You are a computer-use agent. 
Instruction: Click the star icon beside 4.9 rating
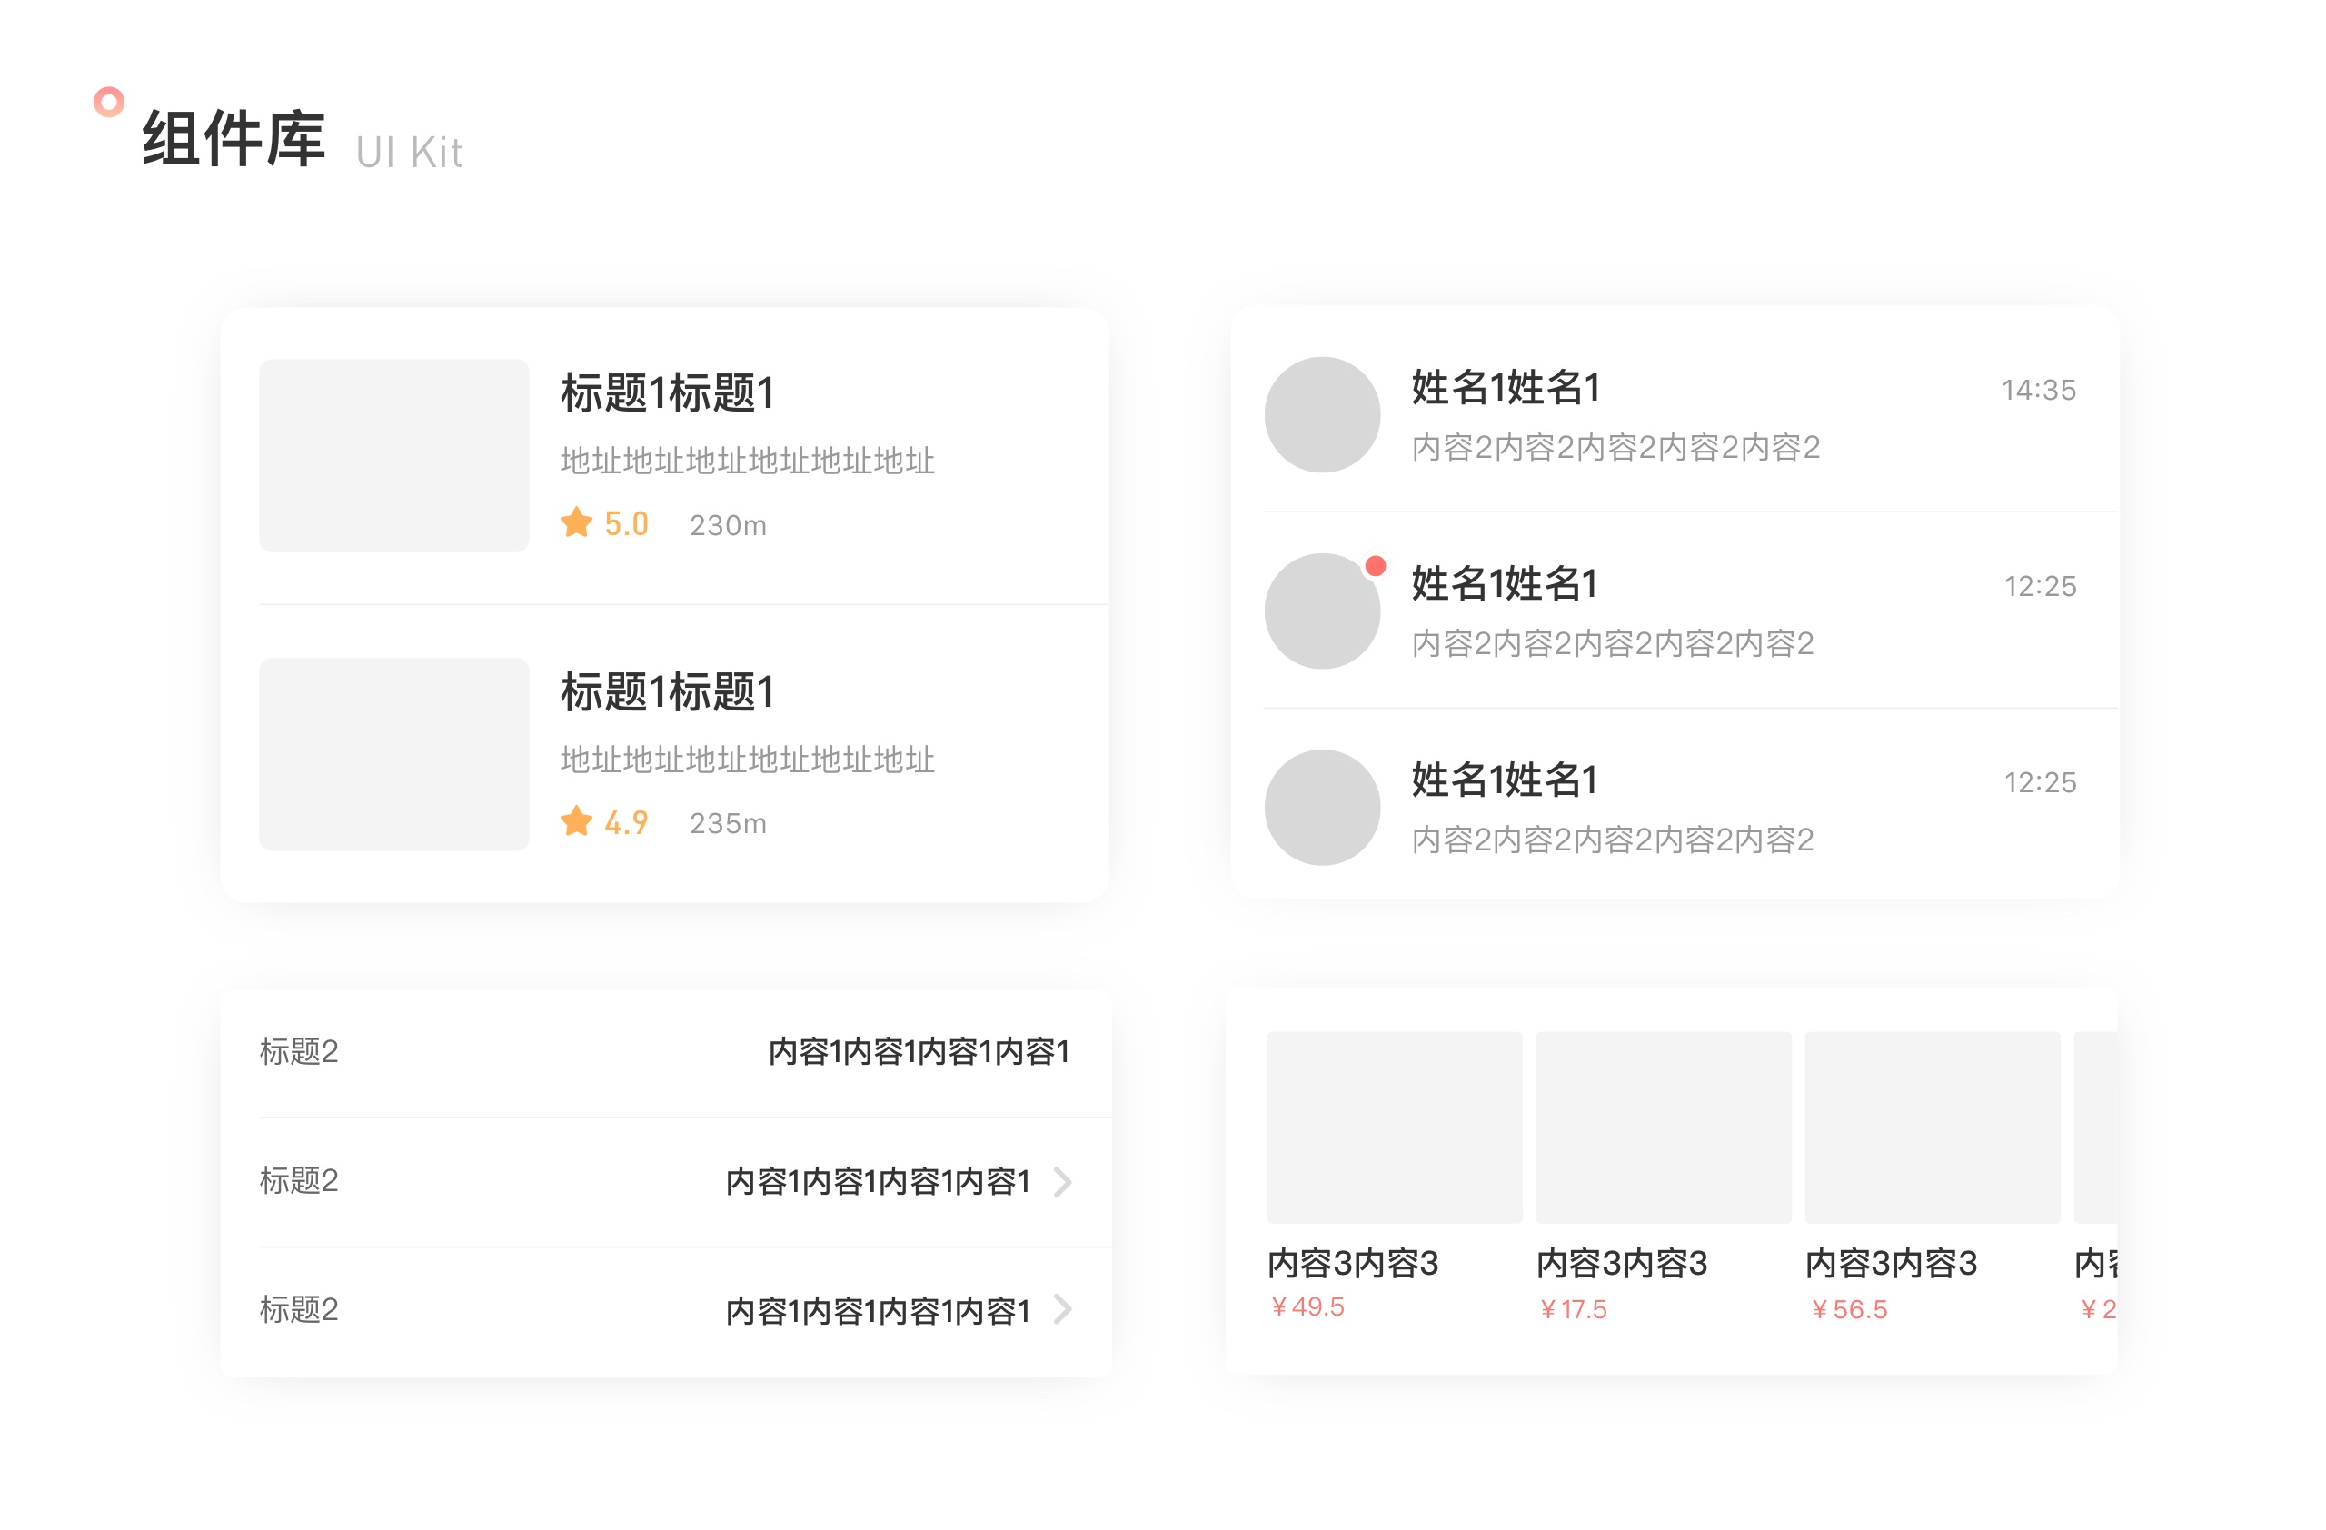coord(576,820)
